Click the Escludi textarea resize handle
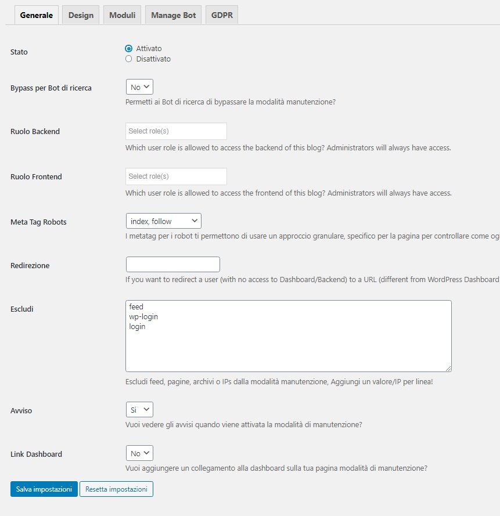This screenshot has height=516, width=500. click(448, 369)
